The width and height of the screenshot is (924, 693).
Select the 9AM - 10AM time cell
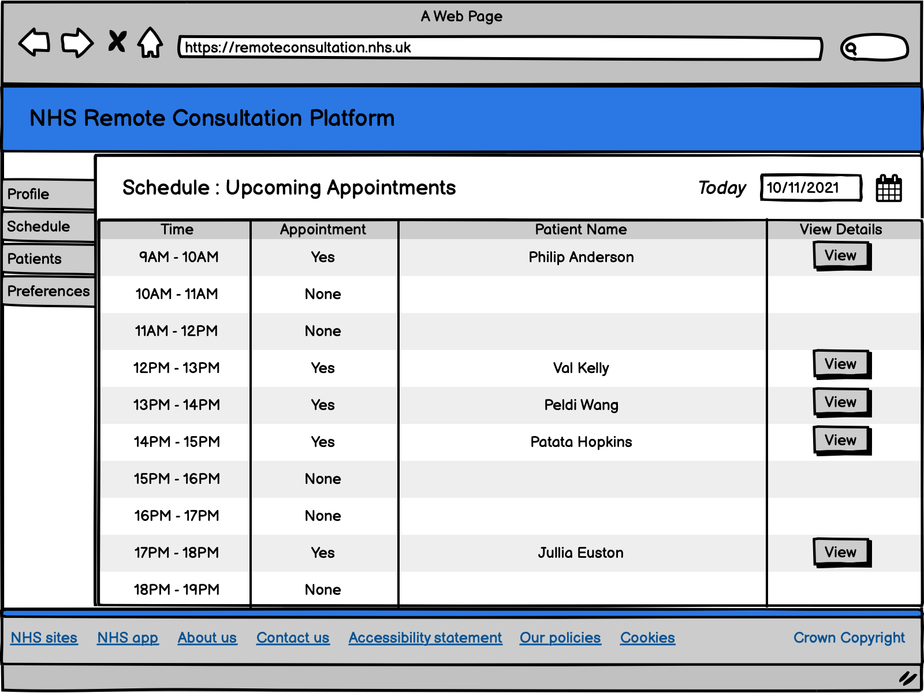[x=177, y=257]
